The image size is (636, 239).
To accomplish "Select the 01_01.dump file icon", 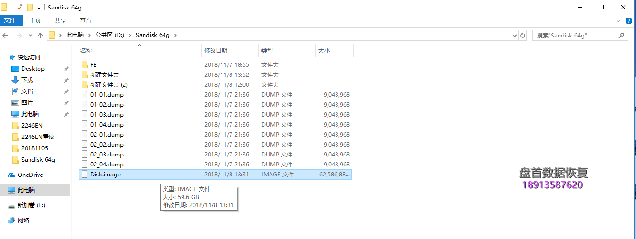I will (x=85, y=94).
